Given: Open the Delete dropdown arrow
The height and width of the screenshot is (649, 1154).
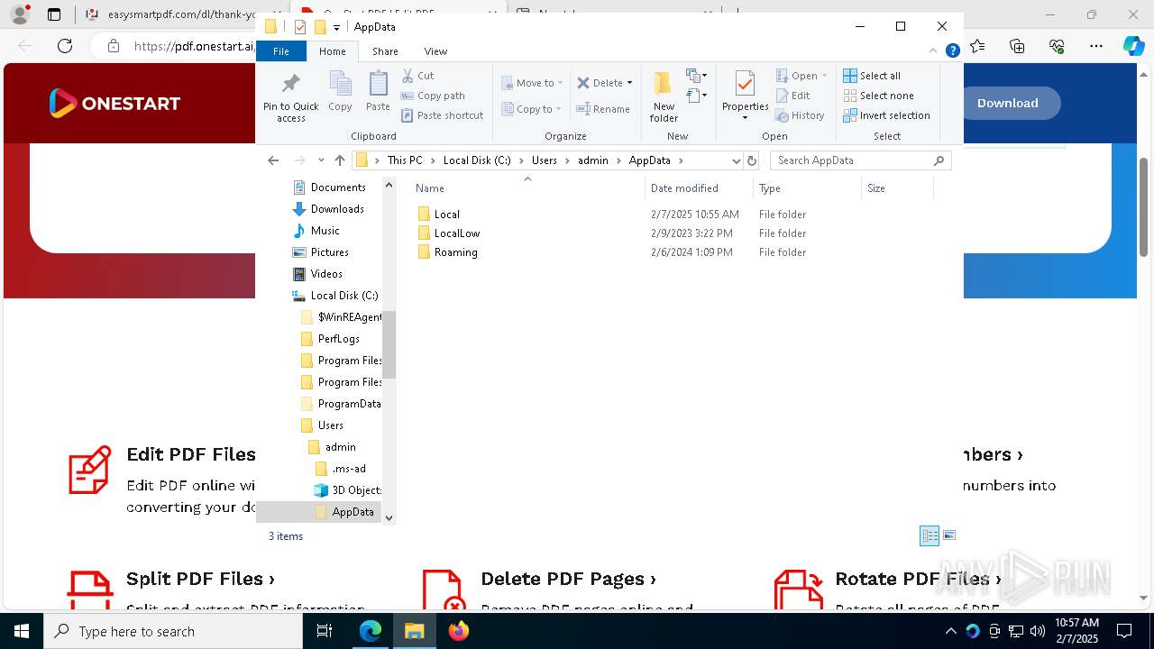Looking at the screenshot, I should 629,83.
